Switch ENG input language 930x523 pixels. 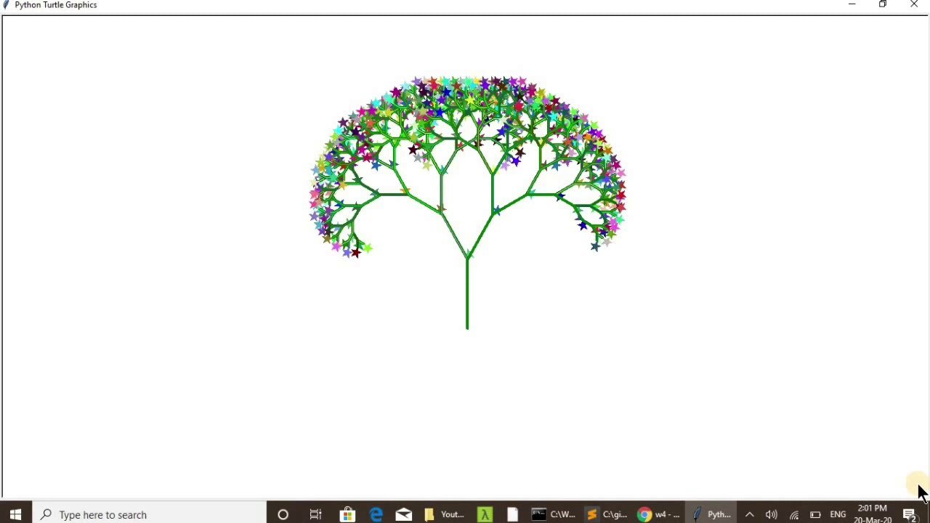tap(838, 514)
